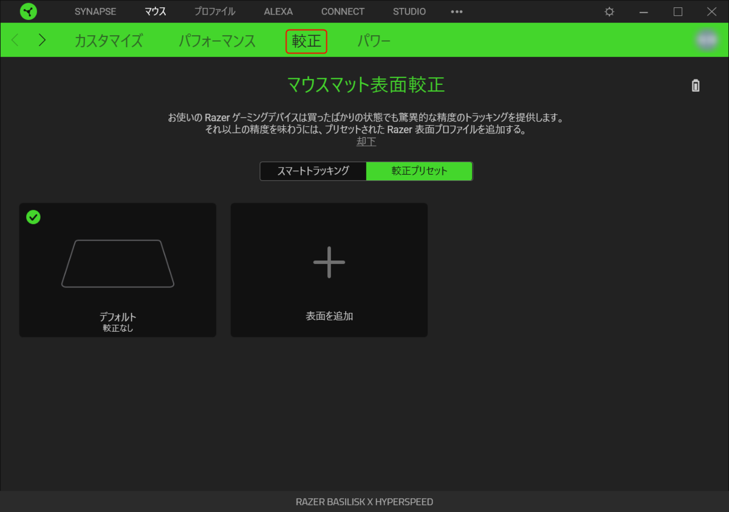Click RAZER BASILISK X HYPERSPEED device name

click(364, 502)
